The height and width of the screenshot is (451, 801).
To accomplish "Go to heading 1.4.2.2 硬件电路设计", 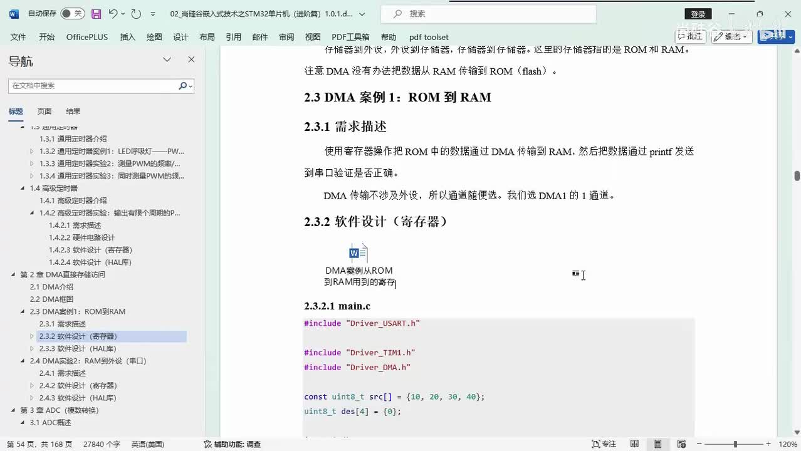I will pyautogui.click(x=81, y=237).
